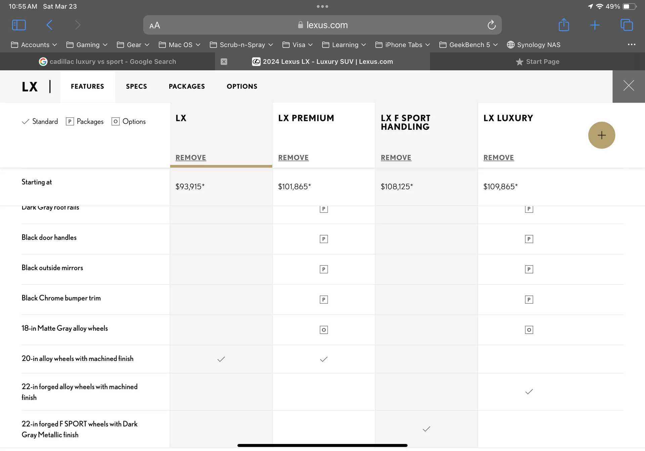The height and width of the screenshot is (451, 645).
Task: Tap LX Luxury package icon for Black Chrome bumper trim
Action: coord(529,299)
